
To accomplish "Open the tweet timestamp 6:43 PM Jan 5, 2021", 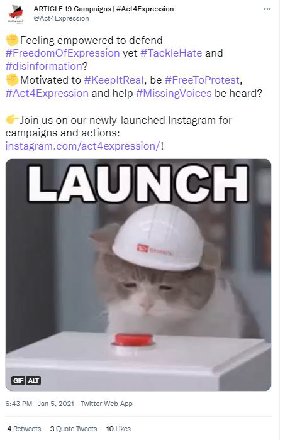I will [40, 404].
